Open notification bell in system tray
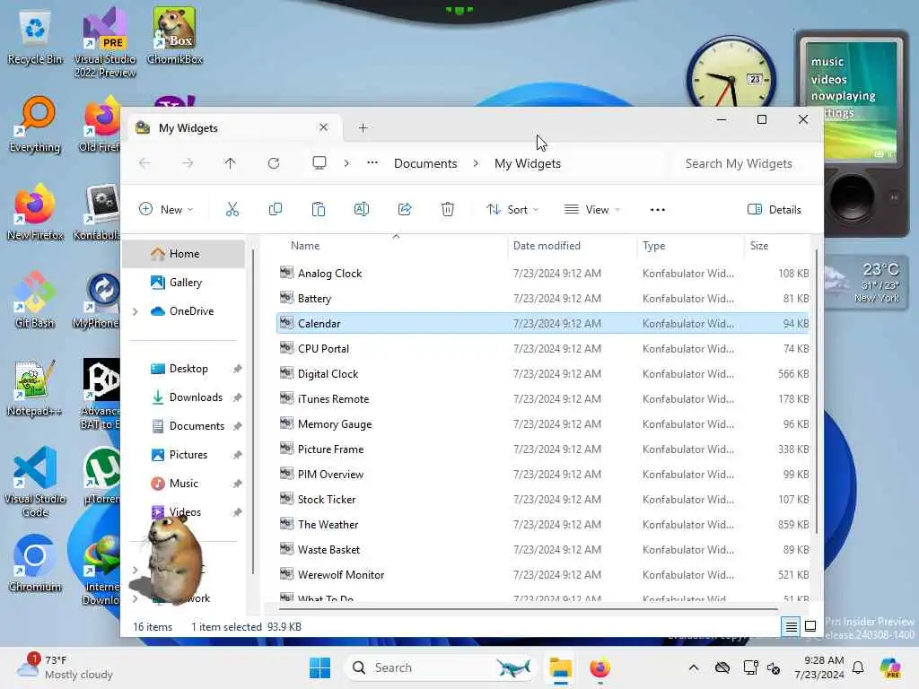Screen dimensions: 919x689 [x=858, y=667]
